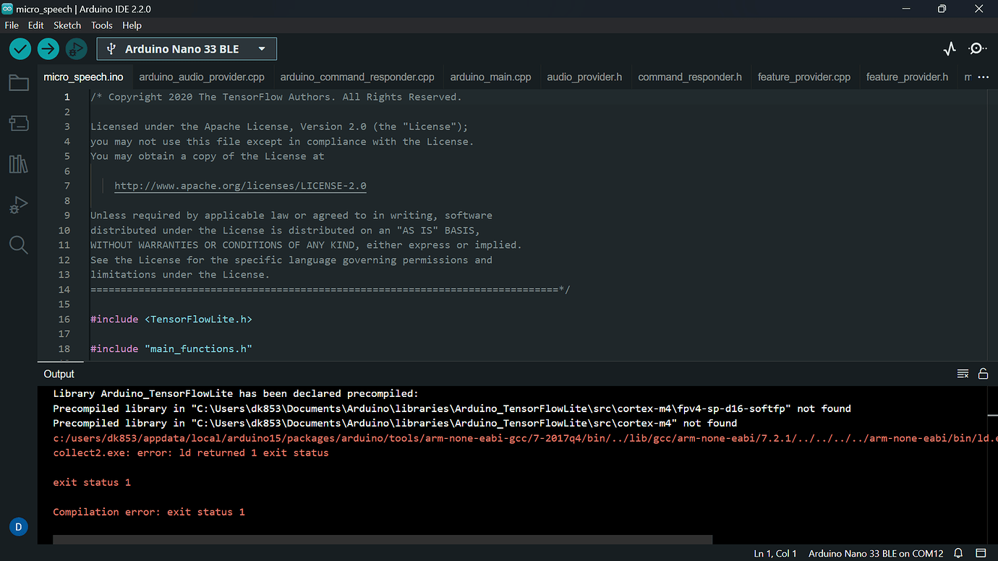Open the Sketchbook folder panel
998x561 pixels.
pos(19,83)
